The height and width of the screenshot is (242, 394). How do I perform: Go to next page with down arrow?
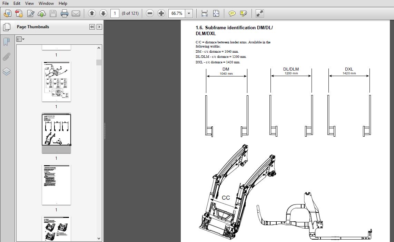click(103, 13)
